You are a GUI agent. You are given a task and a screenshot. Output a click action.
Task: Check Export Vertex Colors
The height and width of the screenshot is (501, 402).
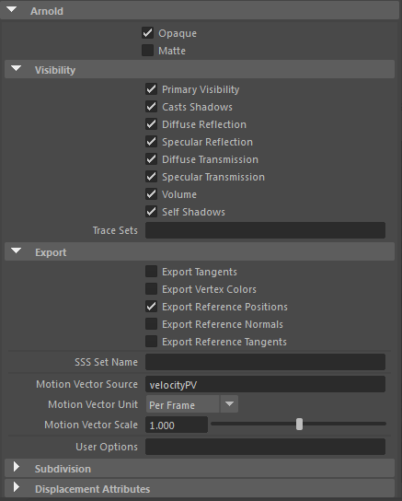click(x=151, y=289)
